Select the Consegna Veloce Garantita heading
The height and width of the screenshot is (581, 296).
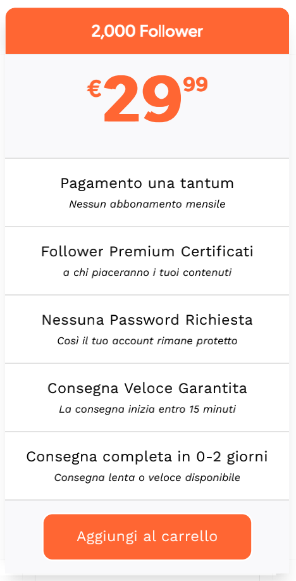pos(147,389)
